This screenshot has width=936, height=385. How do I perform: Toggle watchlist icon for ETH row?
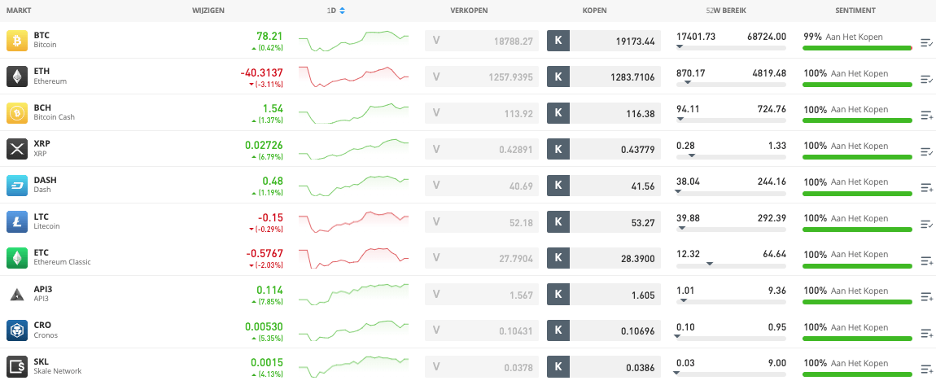point(926,79)
